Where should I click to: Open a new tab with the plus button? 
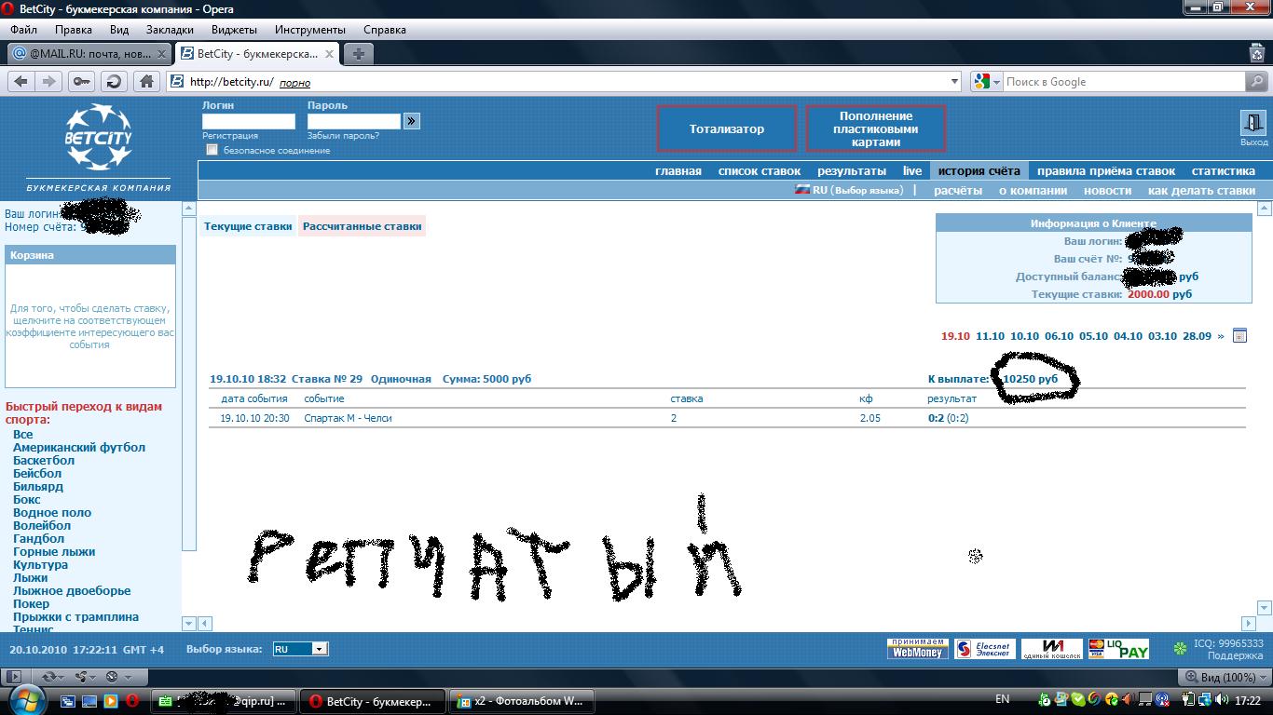(x=358, y=54)
